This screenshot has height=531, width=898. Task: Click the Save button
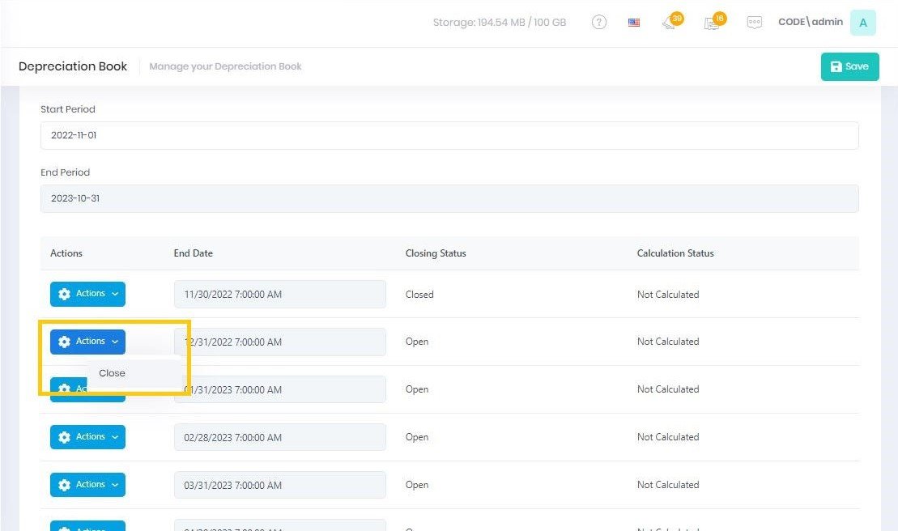pos(849,67)
